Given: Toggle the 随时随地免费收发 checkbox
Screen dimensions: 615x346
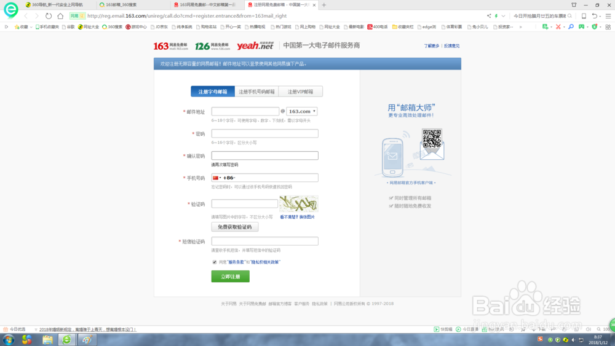Looking at the screenshot, I should tap(391, 206).
